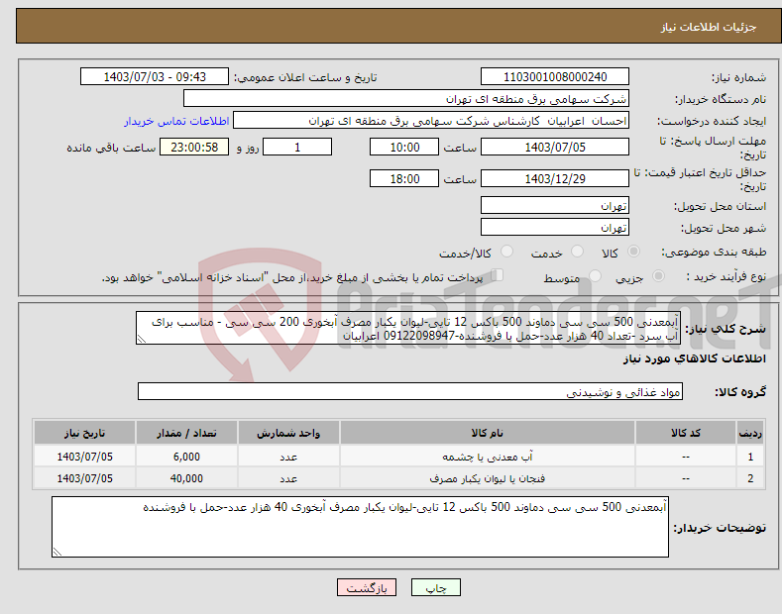Click the تاریخ نیاز column header
The width and height of the screenshot is (782, 614).
pyautogui.click(x=85, y=433)
